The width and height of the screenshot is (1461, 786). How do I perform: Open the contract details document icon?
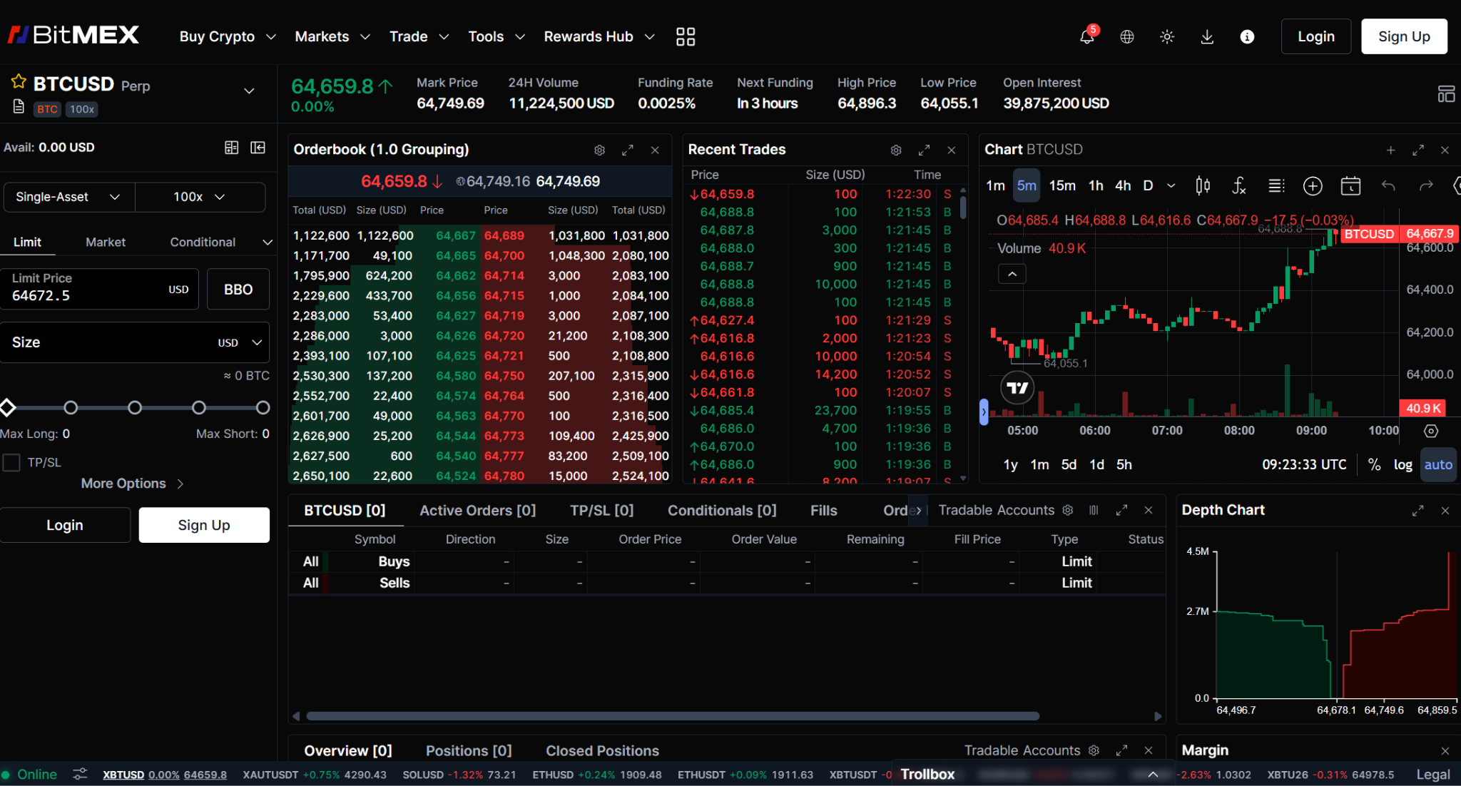click(x=19, y=107)
